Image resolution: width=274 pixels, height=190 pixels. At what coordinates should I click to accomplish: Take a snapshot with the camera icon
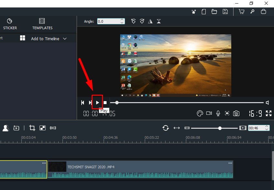tap(236, 113)
